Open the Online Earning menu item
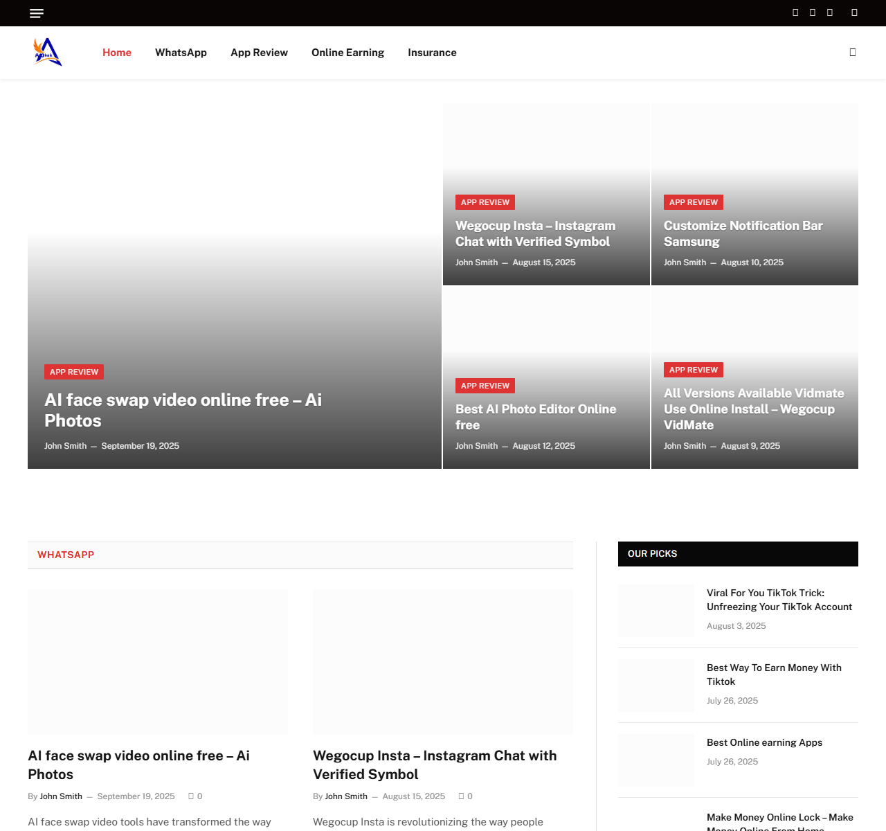Image resolution: width=886 pixels, height=831 pixels. coord(347,53)
